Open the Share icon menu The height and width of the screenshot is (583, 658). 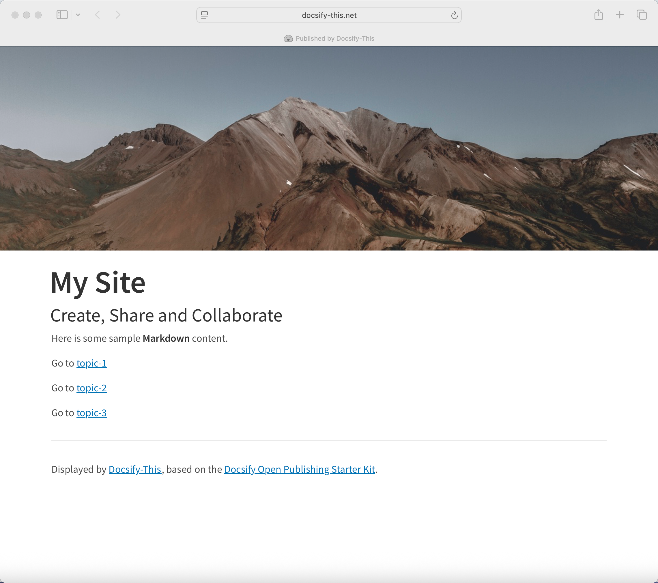tap(599, 15)
